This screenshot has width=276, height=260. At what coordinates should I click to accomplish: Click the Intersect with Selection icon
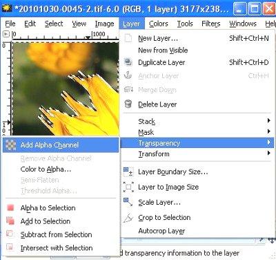10,248
